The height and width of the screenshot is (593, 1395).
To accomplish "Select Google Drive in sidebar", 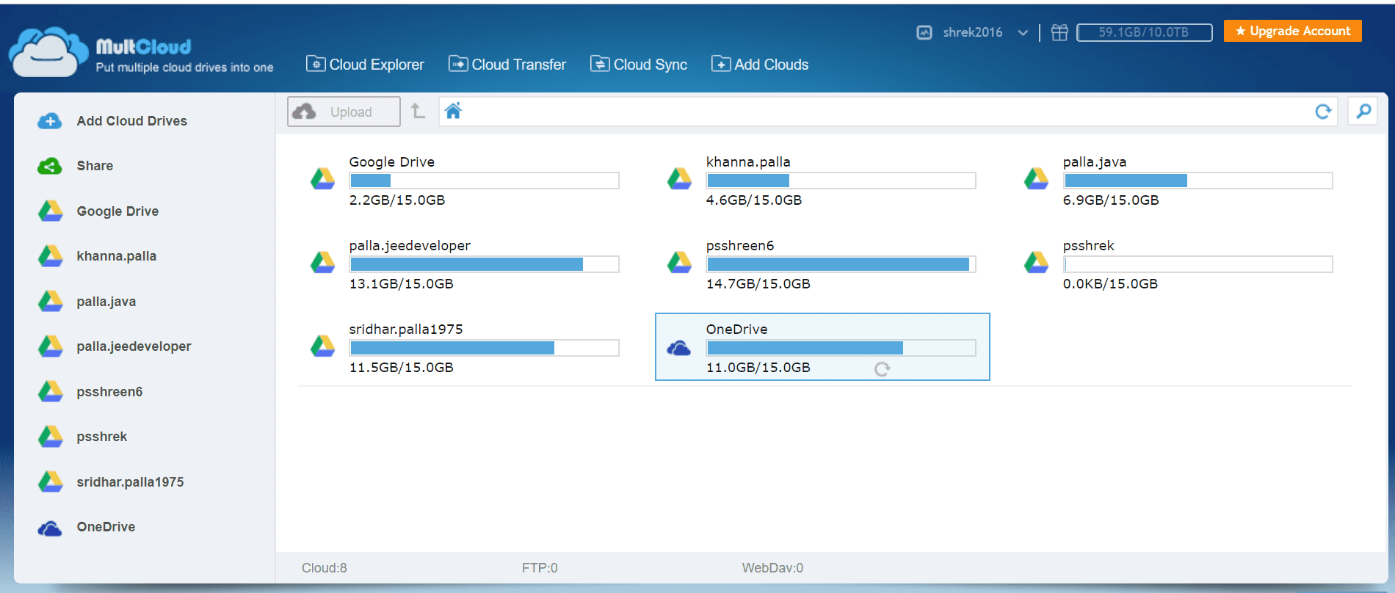I will (x=117, y=211).
